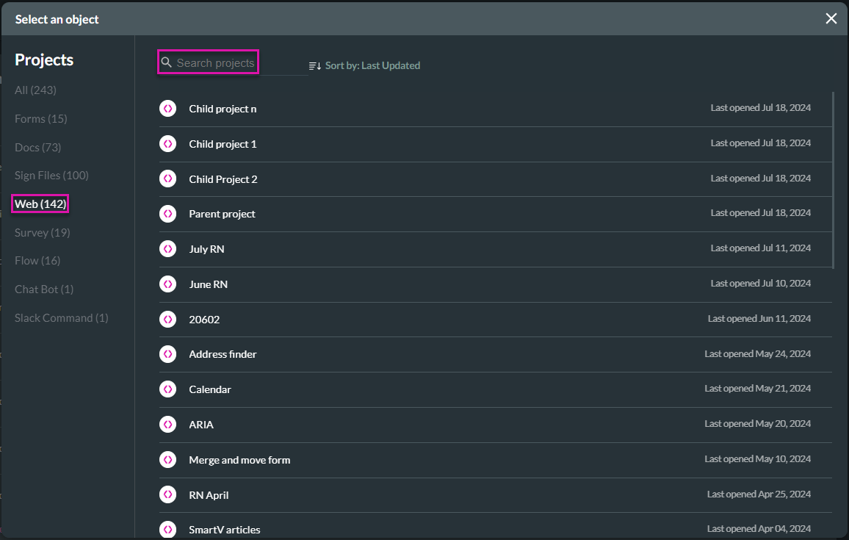The image size is (849, 540).
Task: Click inside the Search projects field
Action: pyautogui.click(x=215, y=62)
